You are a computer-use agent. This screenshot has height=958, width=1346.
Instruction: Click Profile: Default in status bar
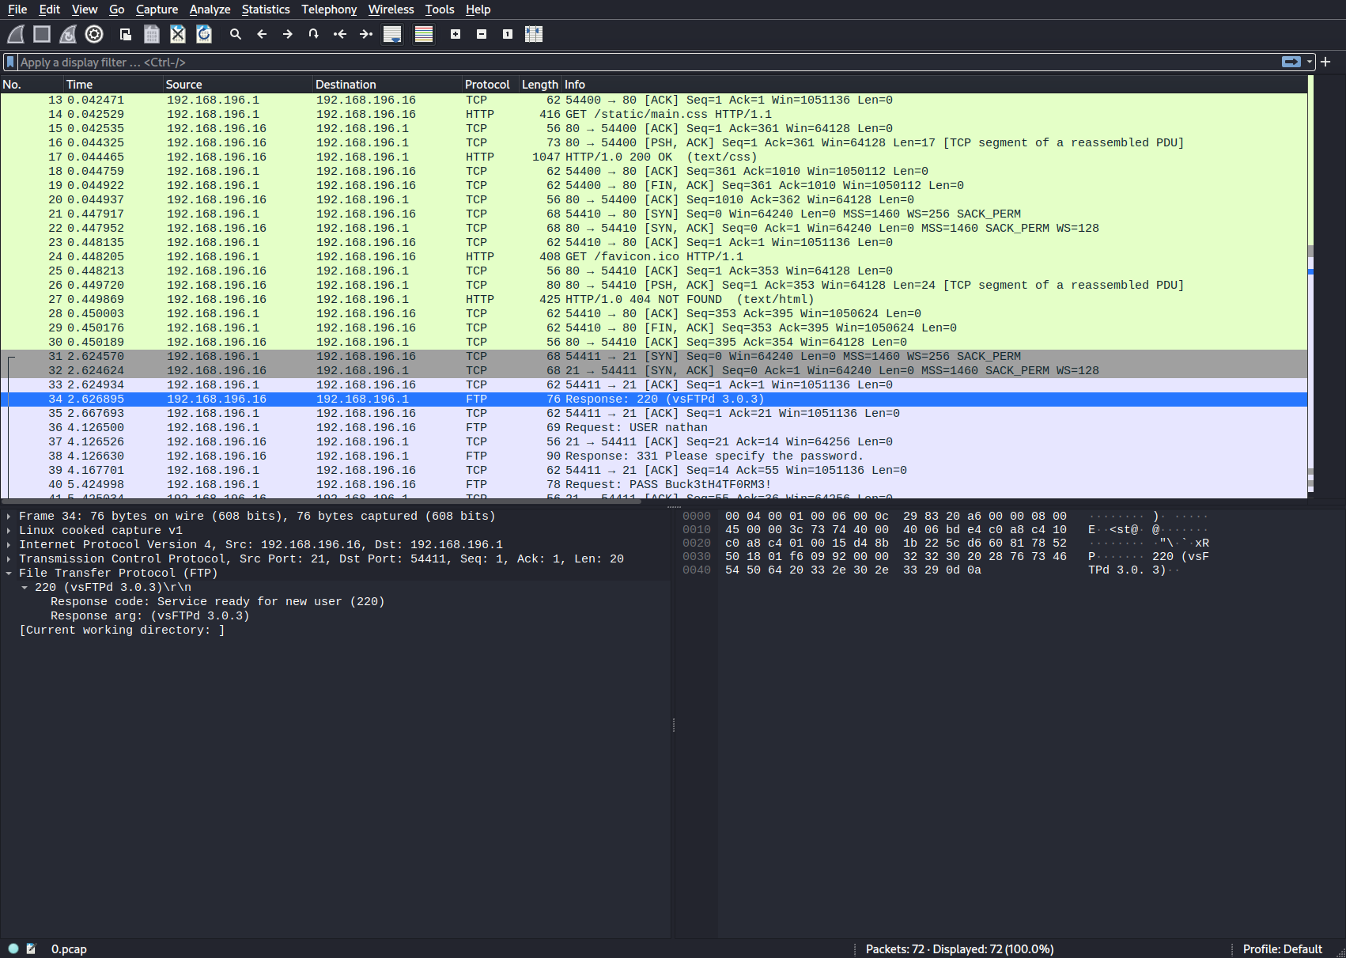click(x=1282, y=949)
